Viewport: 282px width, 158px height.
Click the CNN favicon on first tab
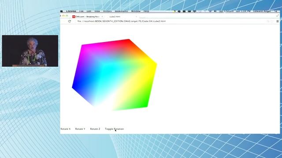(x=74, y=17)
